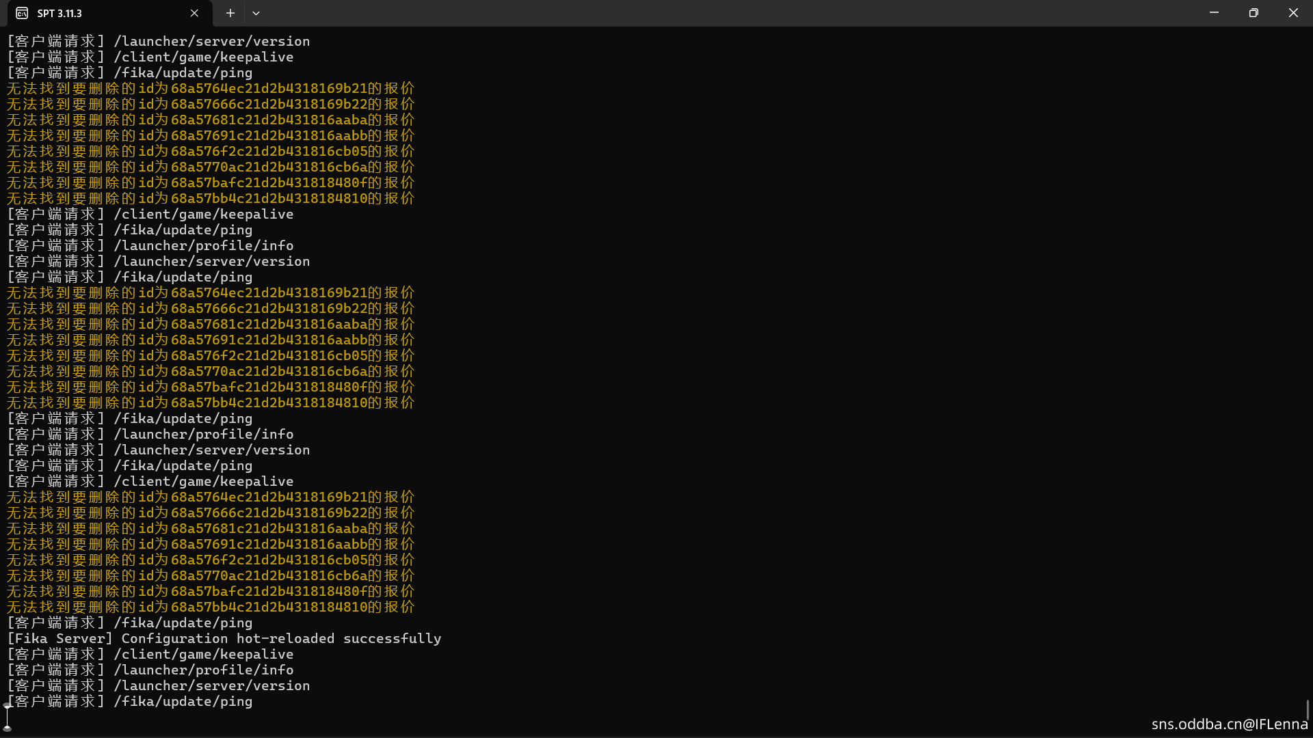The width and height of the screenshot is (1313, 738).
Task: Click the Fika Server hot-reloaded message line
Action: point(224,638)
